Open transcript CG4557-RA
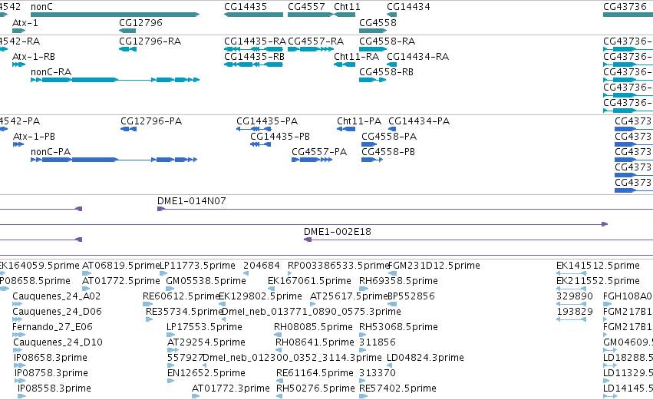The width and height of the screenshot is (653, 400). (315, 41)
